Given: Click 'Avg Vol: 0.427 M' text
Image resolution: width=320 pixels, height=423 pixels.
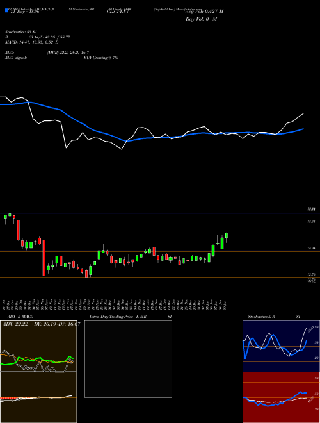Looking at the screenshot, I should [204, 12].
